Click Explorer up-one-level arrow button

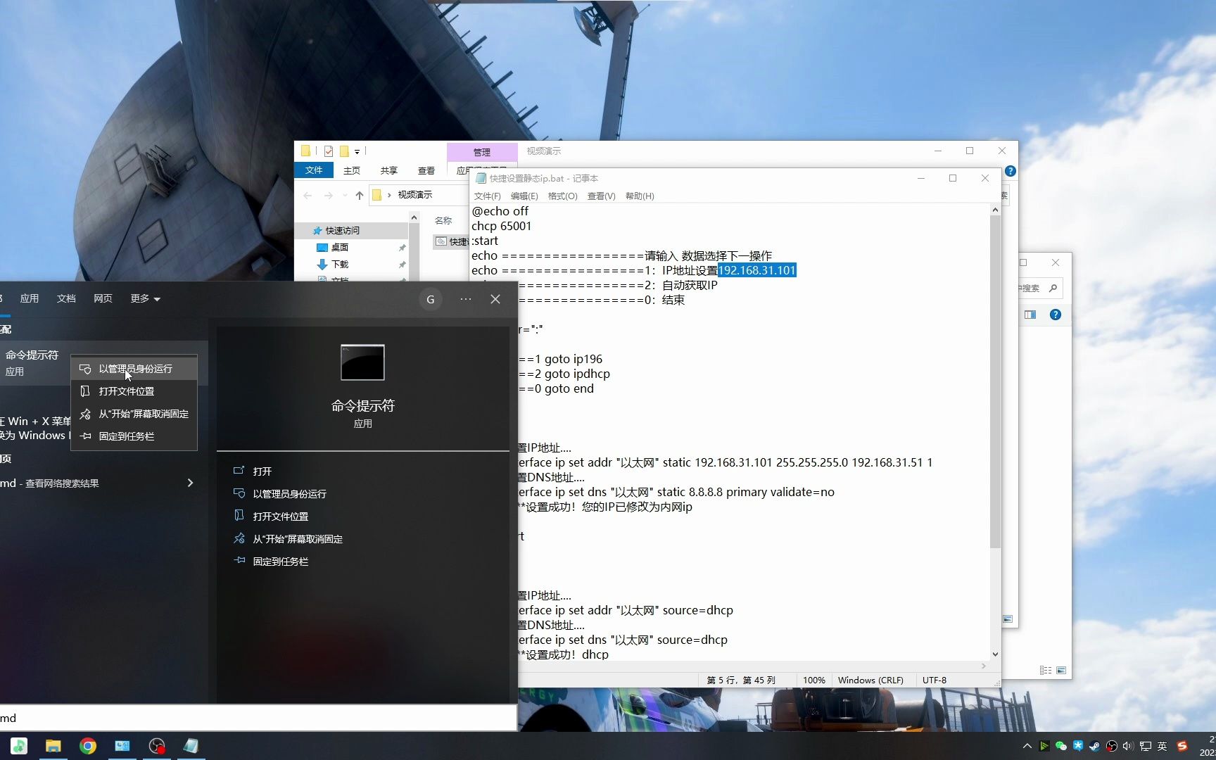(360, 195)
